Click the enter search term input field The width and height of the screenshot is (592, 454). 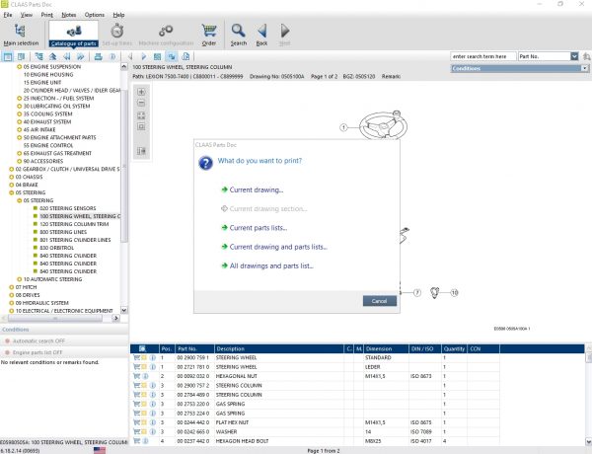(x=481, y=57)
